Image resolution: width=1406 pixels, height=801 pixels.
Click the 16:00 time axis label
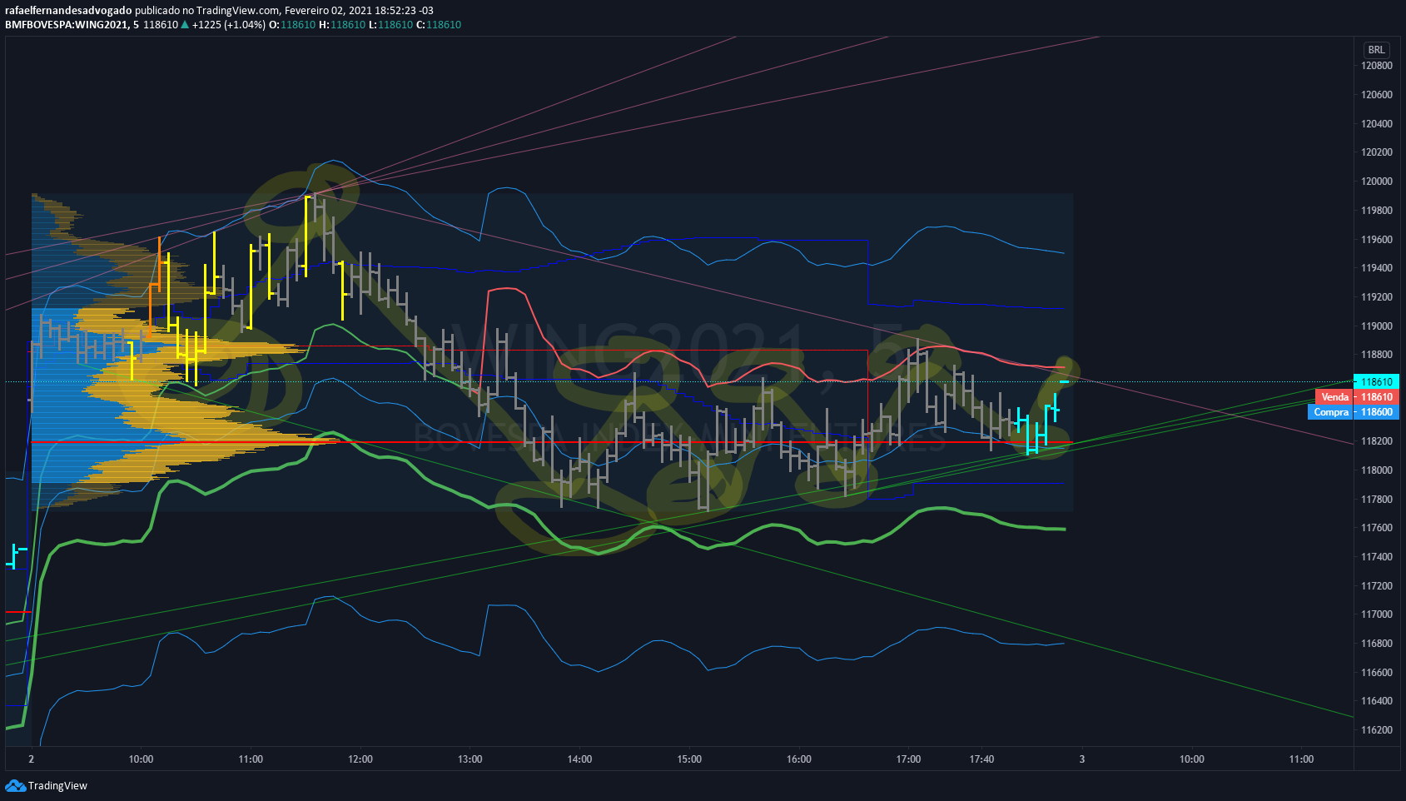(x=799, y=759)
